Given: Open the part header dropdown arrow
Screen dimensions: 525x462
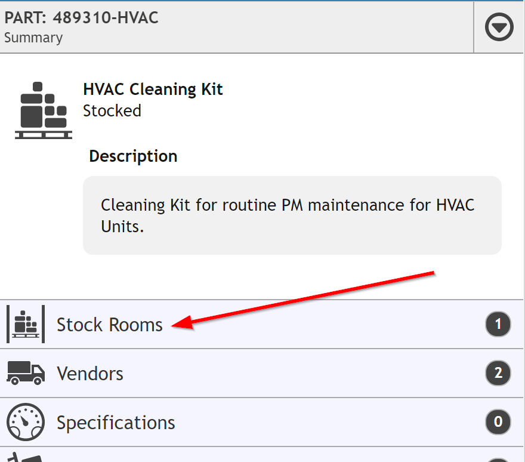Looking at the screenshot, I should tap(499, 27).
